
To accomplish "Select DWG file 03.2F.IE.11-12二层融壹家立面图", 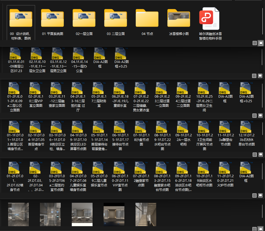I will tap(57, 95).
